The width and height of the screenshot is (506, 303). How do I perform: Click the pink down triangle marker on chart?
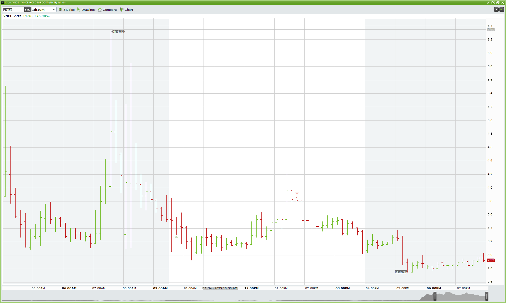click(x=297, y=194)
